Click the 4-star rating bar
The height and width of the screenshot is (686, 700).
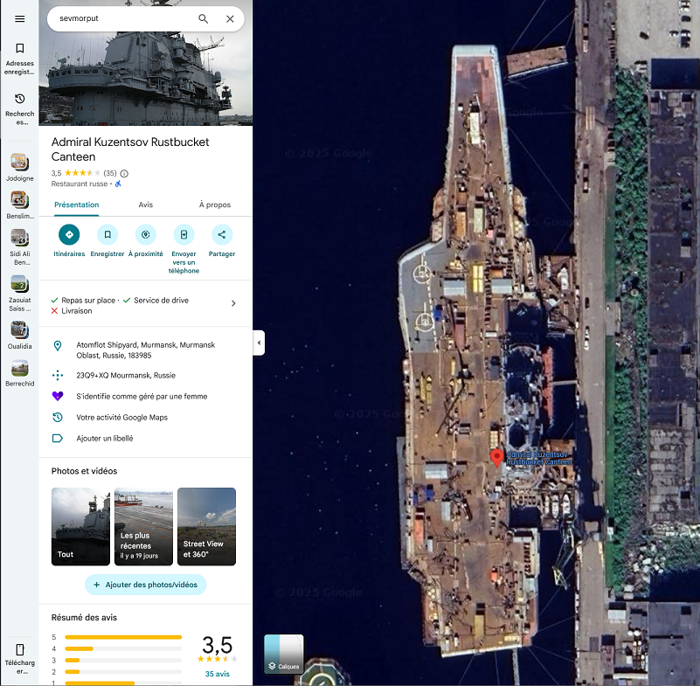pyautogui.click(x=123, y=649)
